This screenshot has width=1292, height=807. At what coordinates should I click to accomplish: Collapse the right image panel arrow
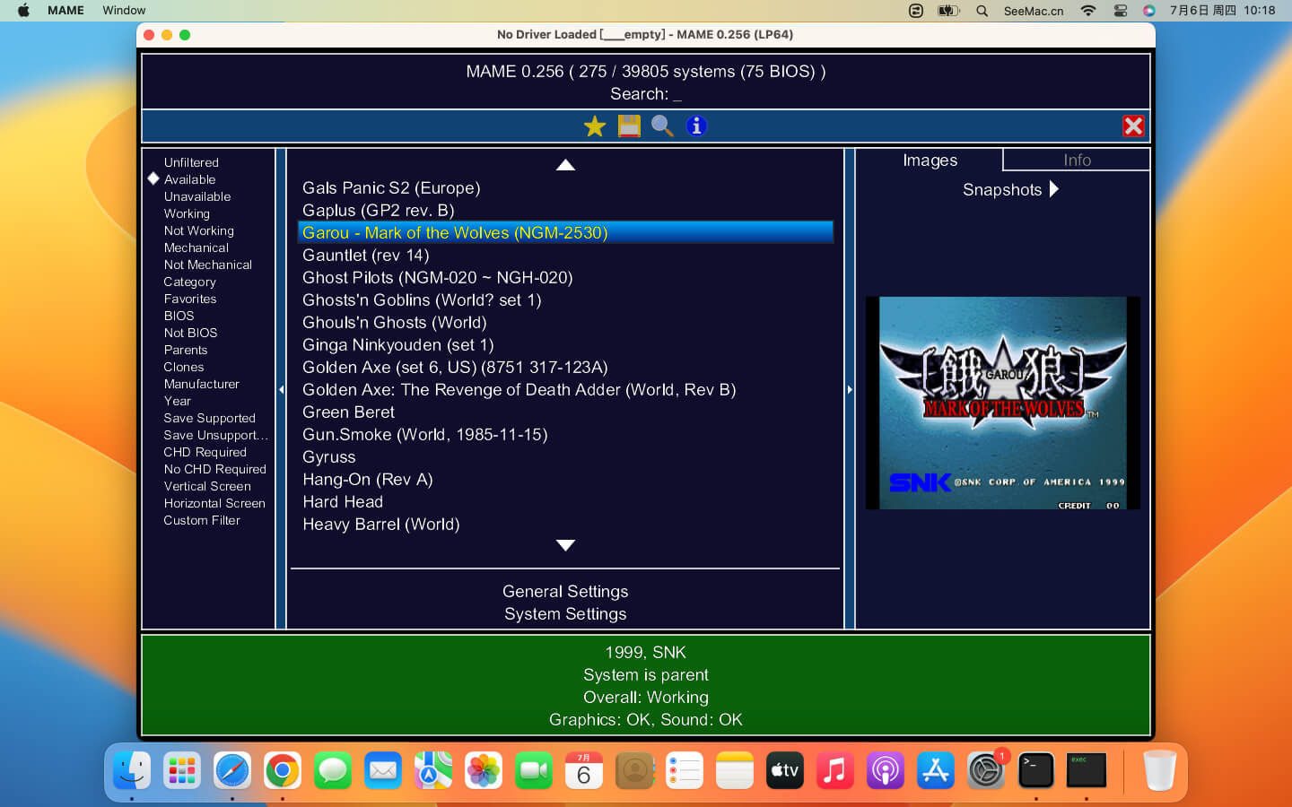850,389
